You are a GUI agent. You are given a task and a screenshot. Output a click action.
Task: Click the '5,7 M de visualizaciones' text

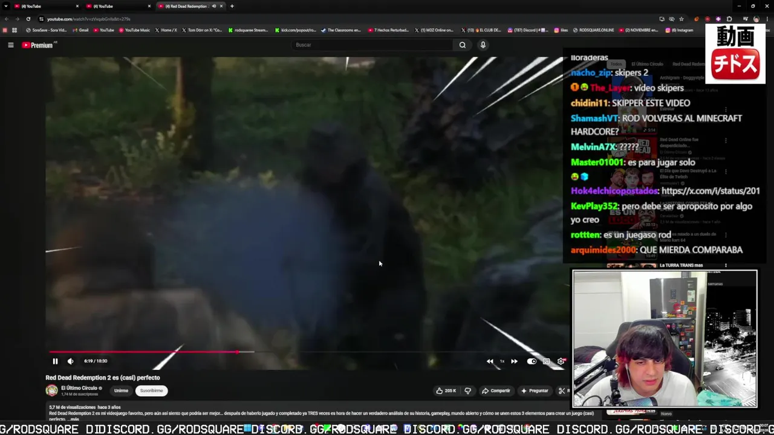click(72, 408)
